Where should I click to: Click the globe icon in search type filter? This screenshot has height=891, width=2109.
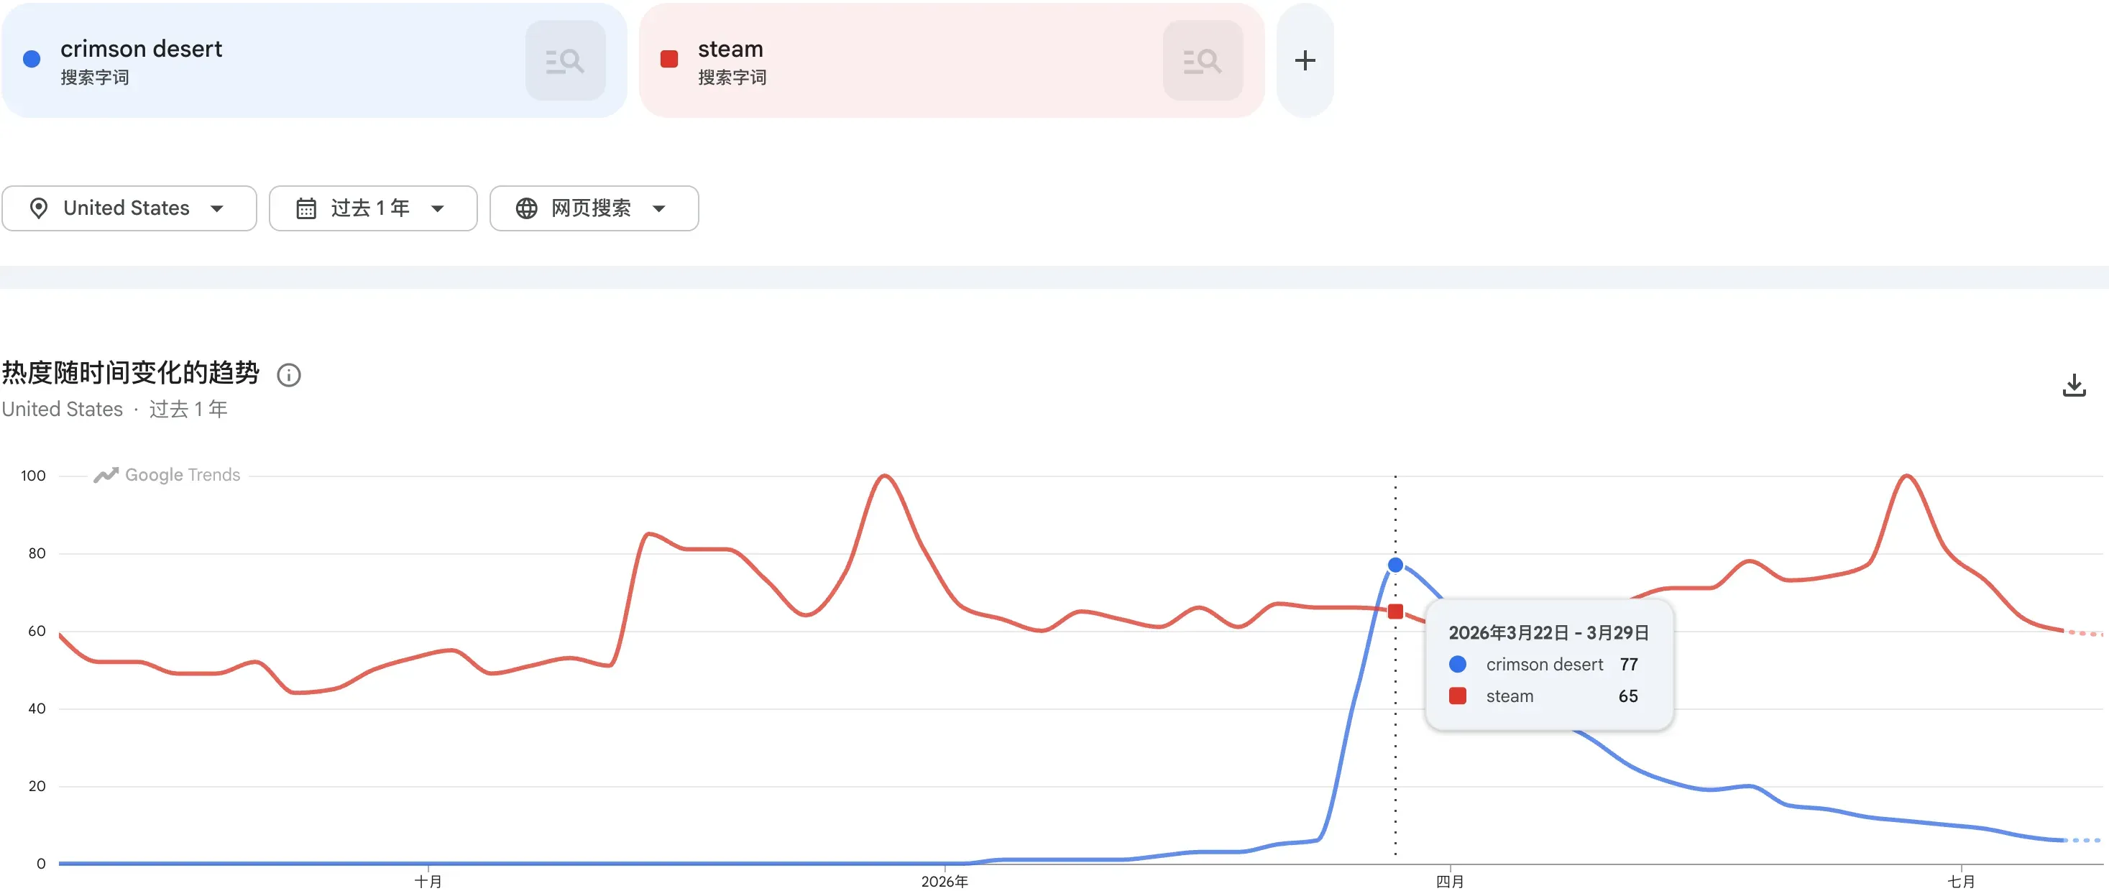pos(526,208)
